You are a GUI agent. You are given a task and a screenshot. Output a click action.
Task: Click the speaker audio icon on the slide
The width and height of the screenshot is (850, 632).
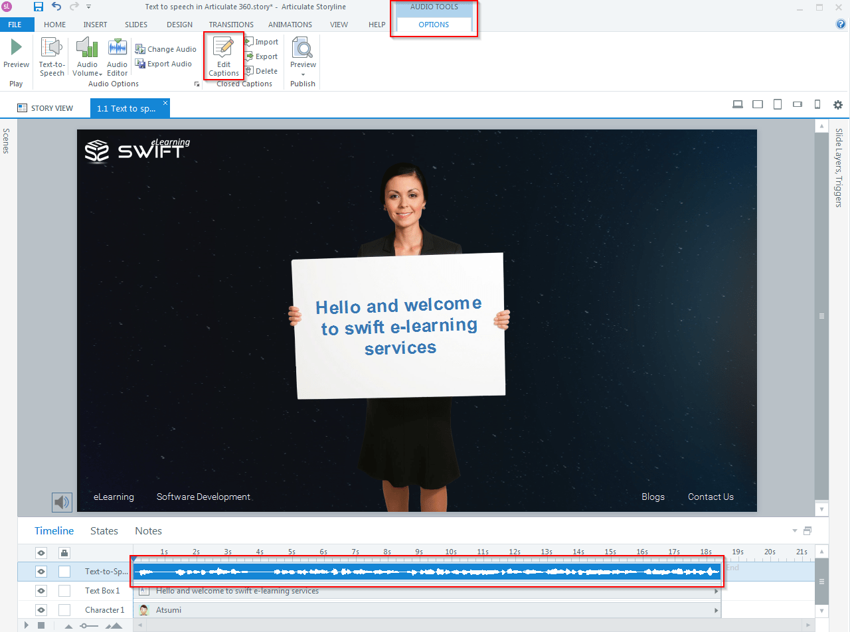click(x=62, y=503)
